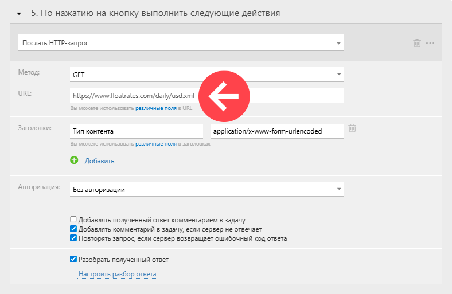This screenshot has height=294, width=452.
Task: Remove the content type header row
Action: click(353, 128)
